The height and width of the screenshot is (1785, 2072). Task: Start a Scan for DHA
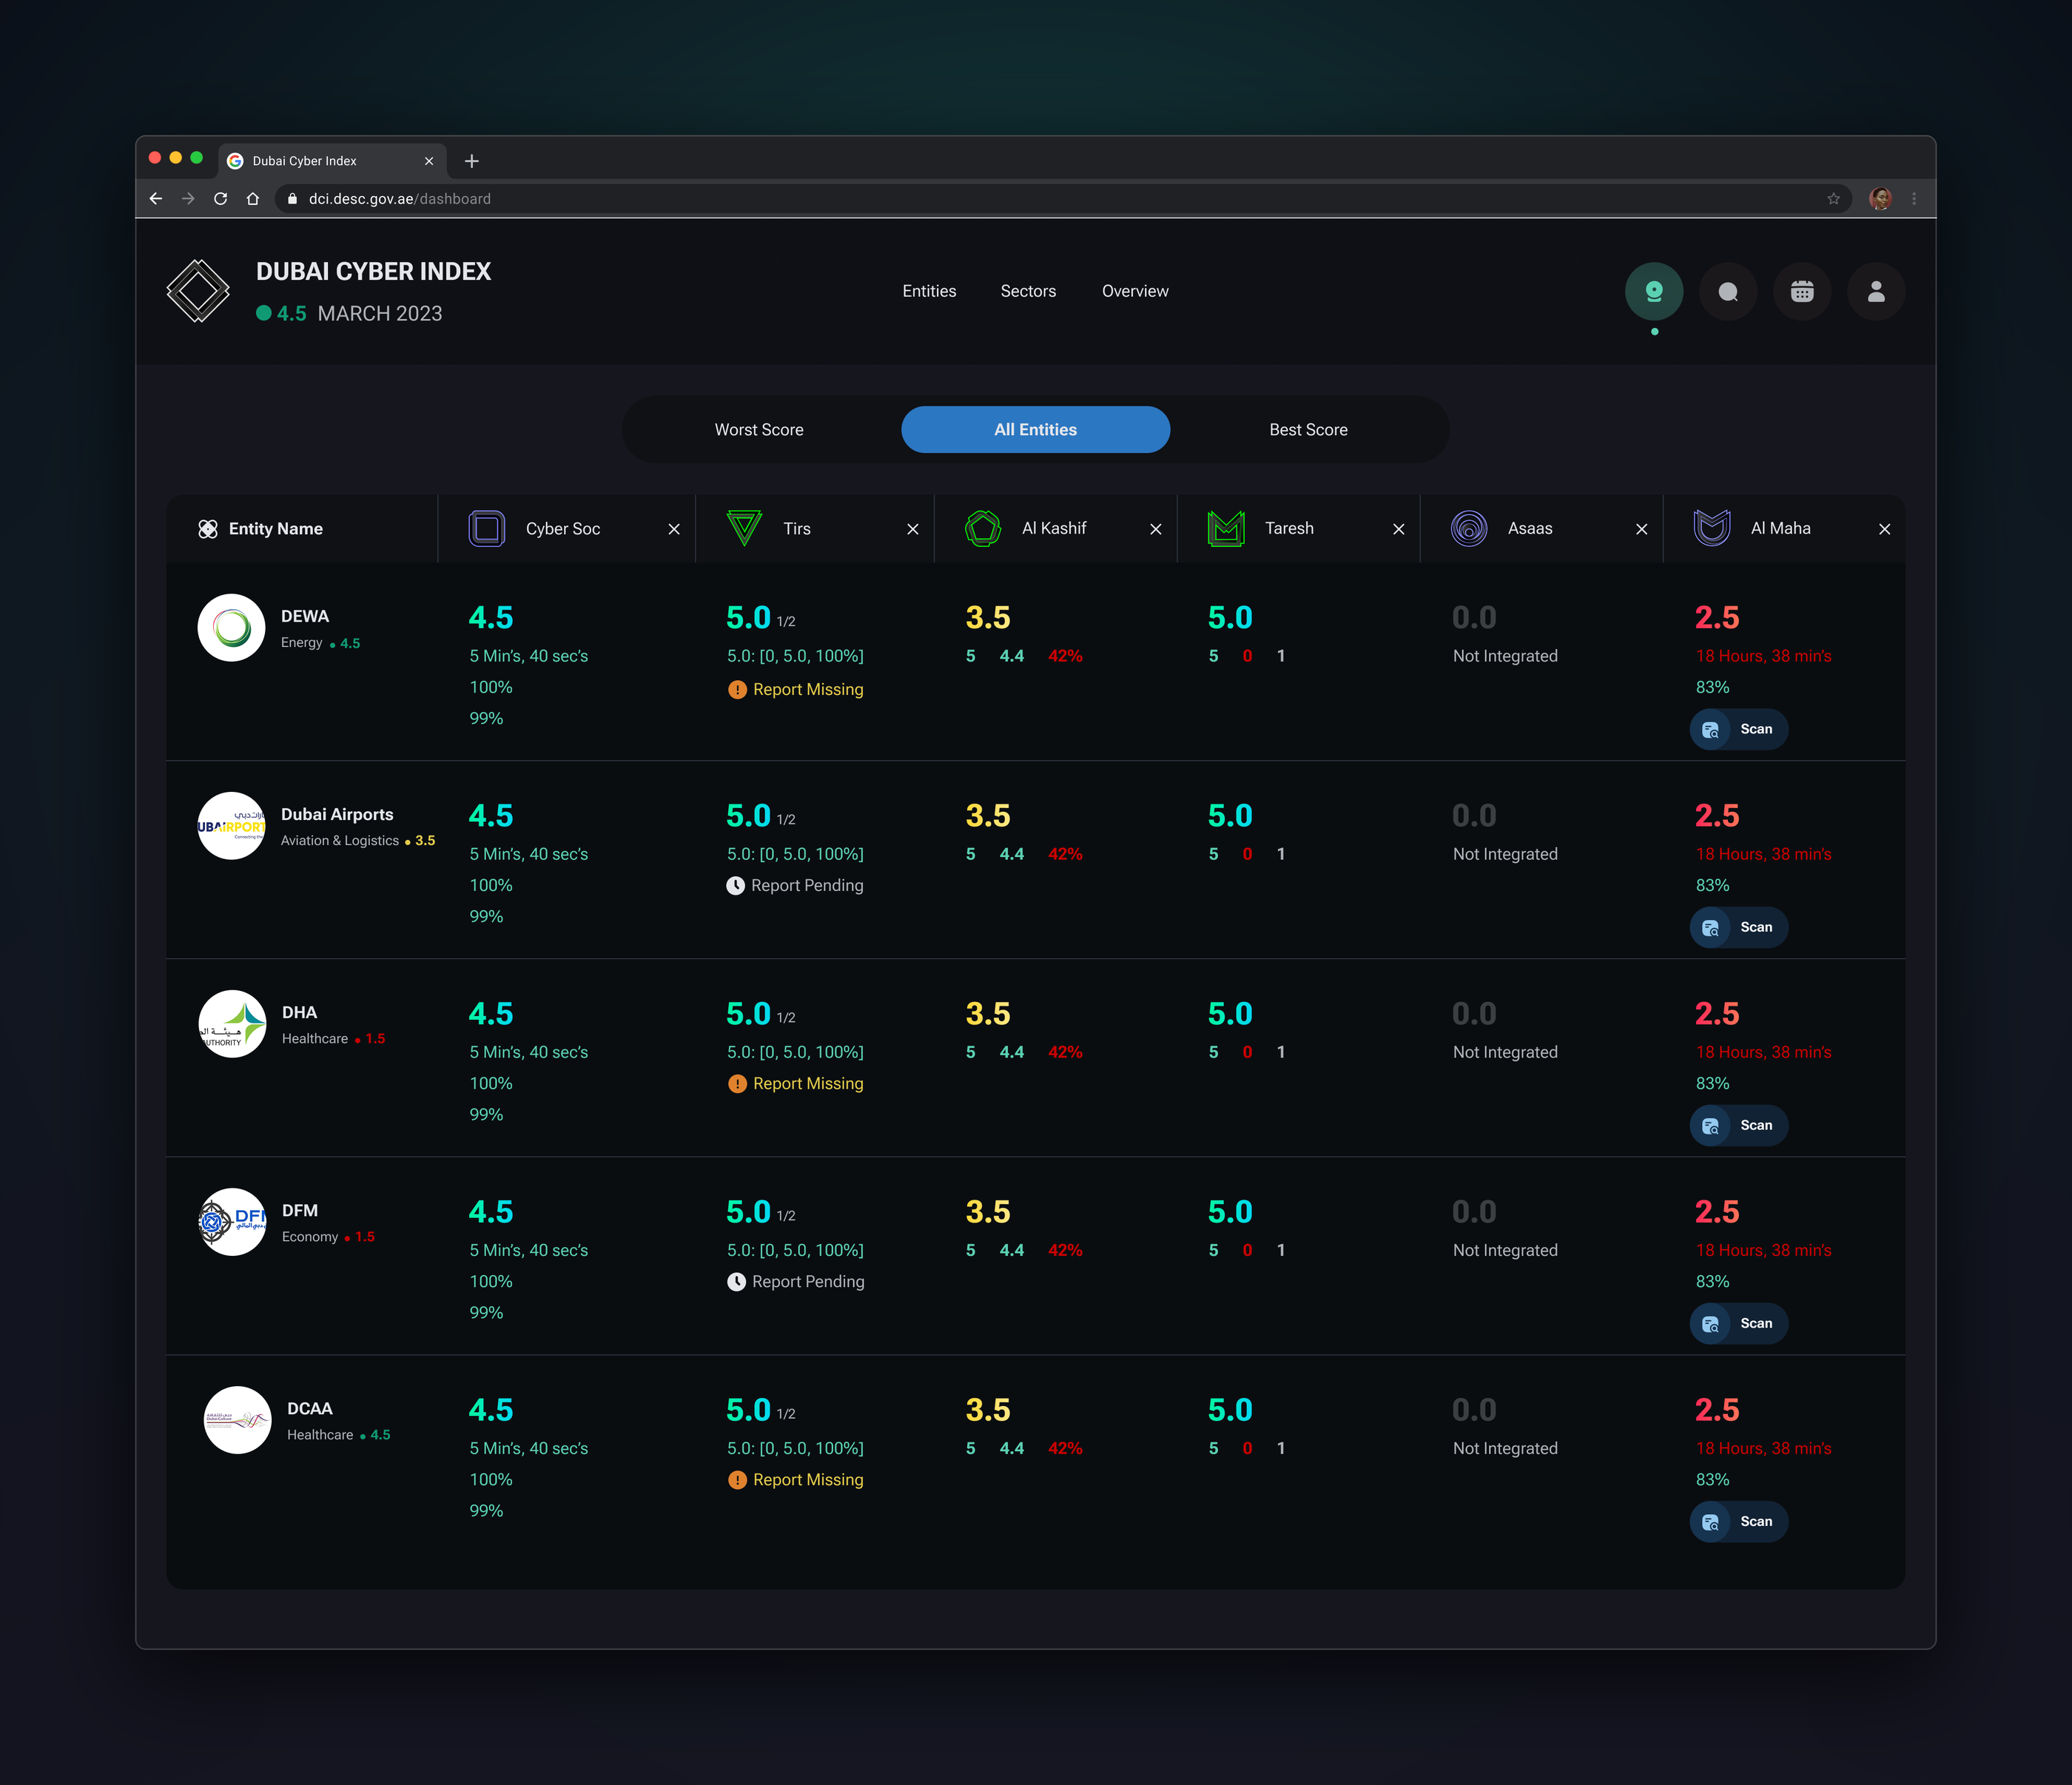(1739, 1125)
